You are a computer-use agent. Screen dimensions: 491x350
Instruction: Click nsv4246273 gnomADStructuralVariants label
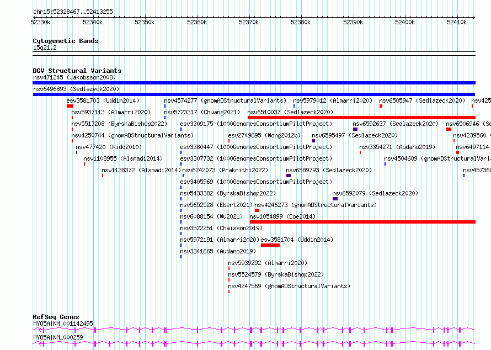316,205
